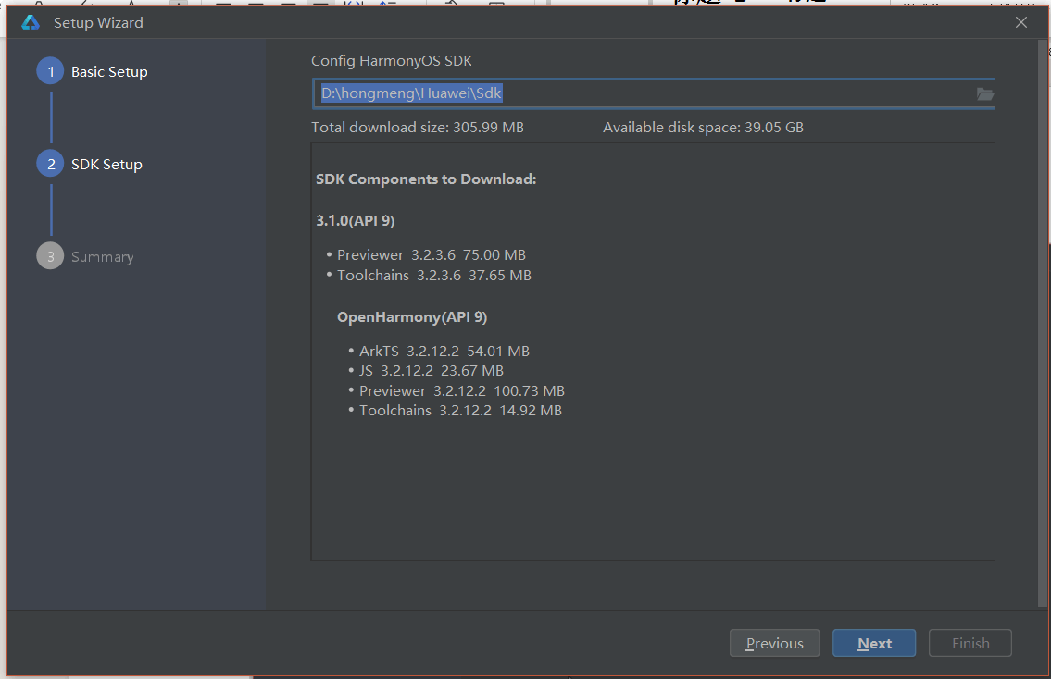
Task: Click the step 1 circle indicator
Action: click(x=50, y=71)
